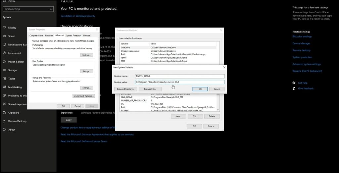Switch to the Computer Name tab

36,35
